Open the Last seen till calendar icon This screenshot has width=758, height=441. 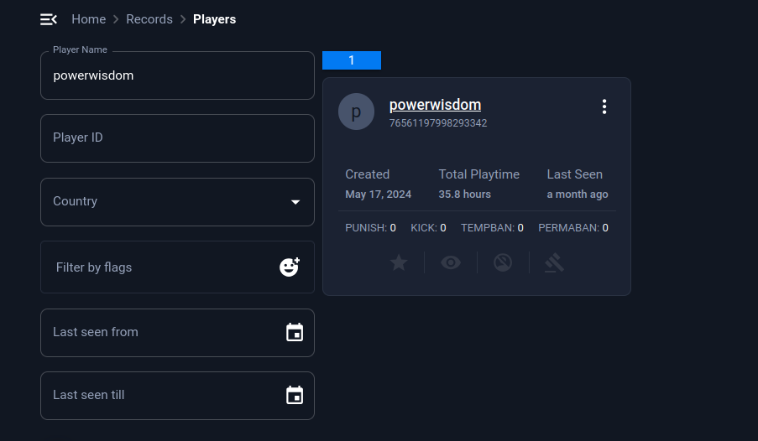295,395
